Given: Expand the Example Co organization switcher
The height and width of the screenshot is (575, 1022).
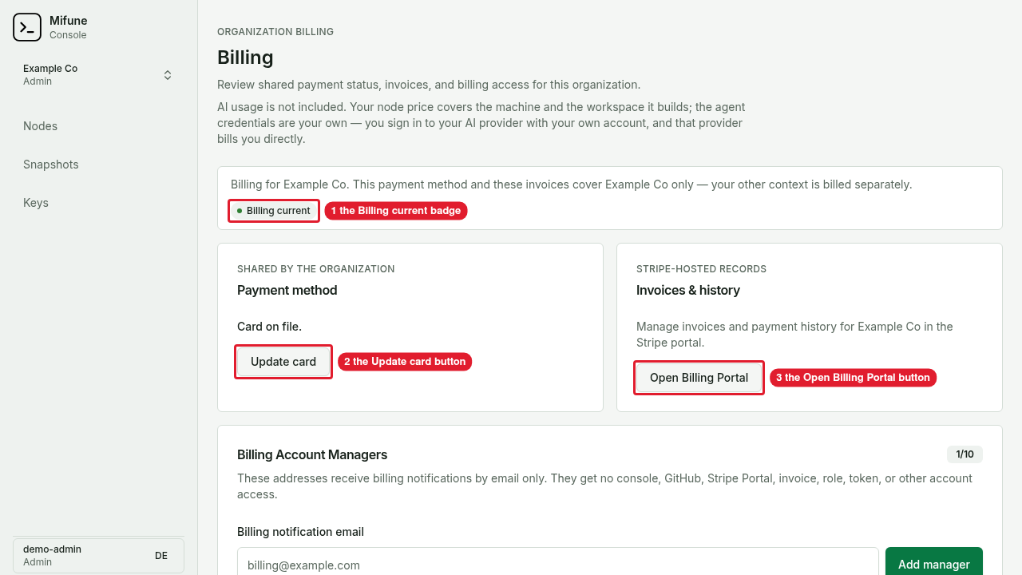Looking at the screenshot, I should coord(98,75).
